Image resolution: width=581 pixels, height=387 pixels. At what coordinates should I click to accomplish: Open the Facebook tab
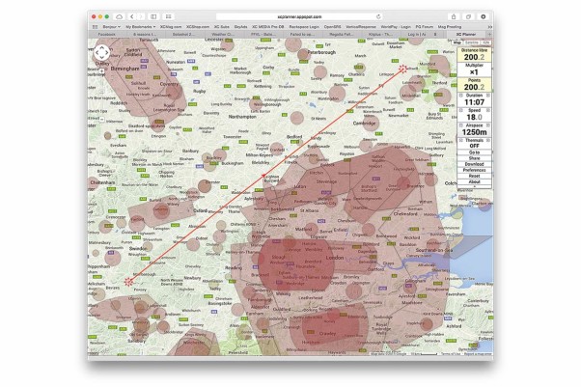tap(107, 34)
